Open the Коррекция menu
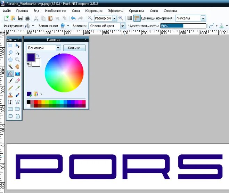This screenshot has height=193, width=229. 94,11
